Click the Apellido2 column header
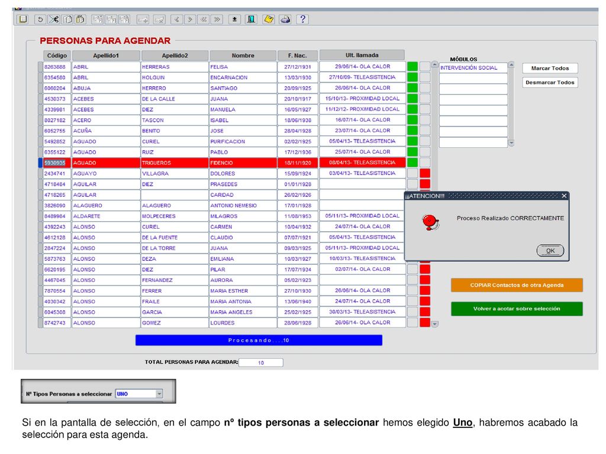Screen dimensions: 606x454 point(175,55)
